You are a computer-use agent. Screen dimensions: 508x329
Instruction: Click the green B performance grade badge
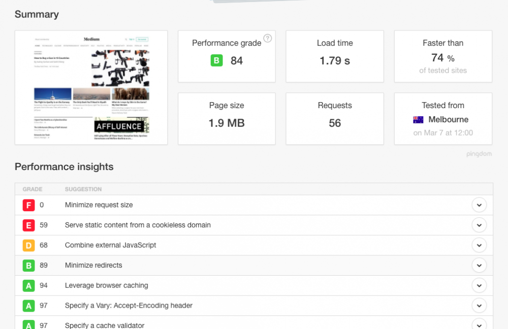(x=216, y=61)
